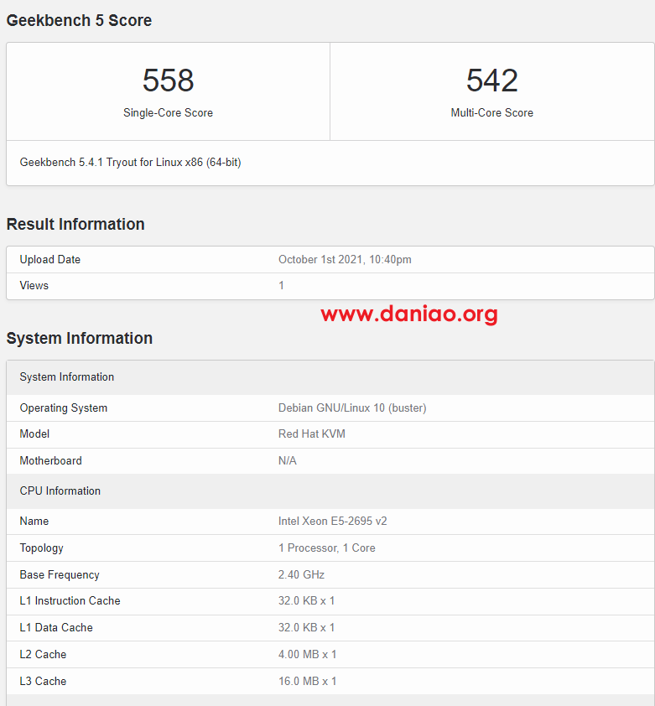The image size is (655, 706).
Task: Select the date October 1st 2021, 10:40pm
Action: tap(345, 260)
